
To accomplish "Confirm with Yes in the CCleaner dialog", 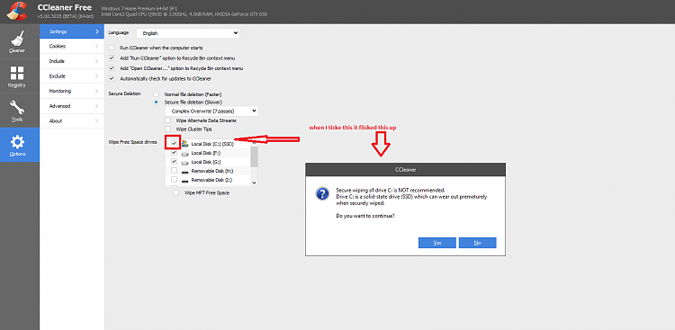I will click(436, 243).
